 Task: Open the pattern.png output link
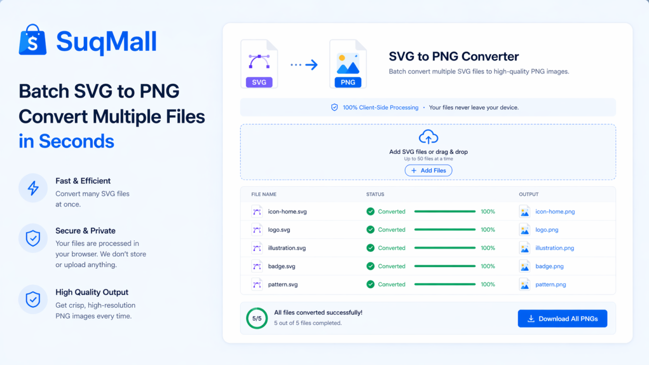[550, 284]
